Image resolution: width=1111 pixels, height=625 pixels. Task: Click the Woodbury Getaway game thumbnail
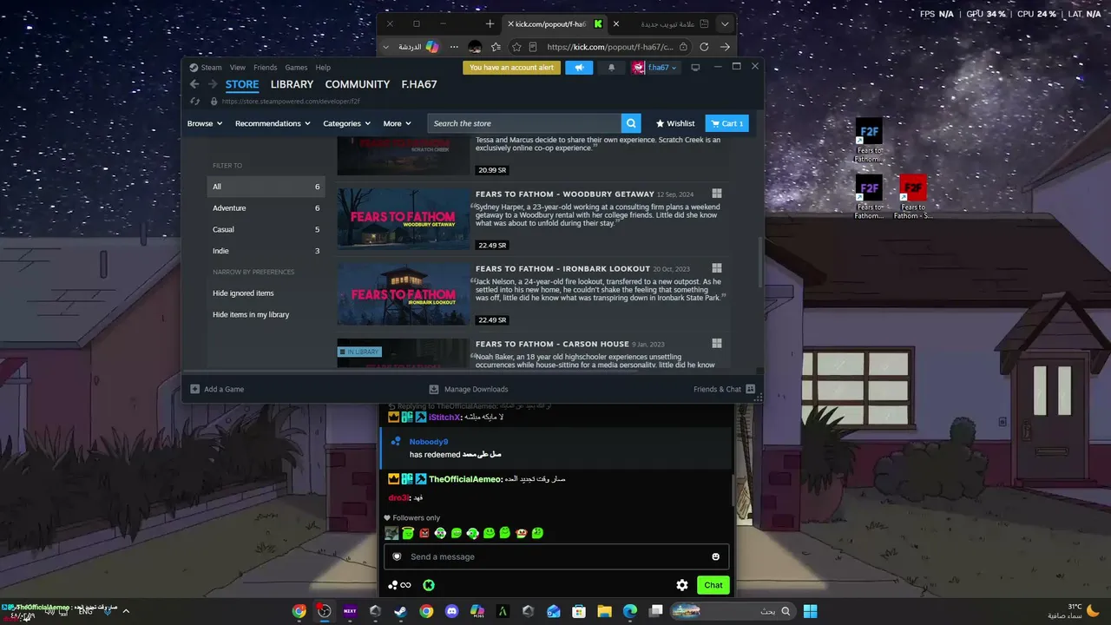pos(404,220)
